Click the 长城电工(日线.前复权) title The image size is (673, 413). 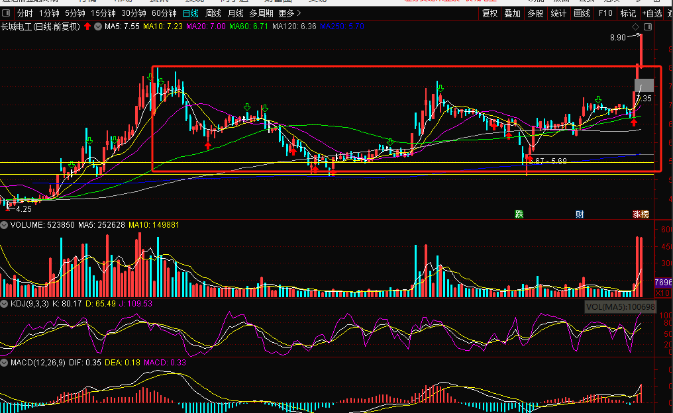(x=40, y=26)
